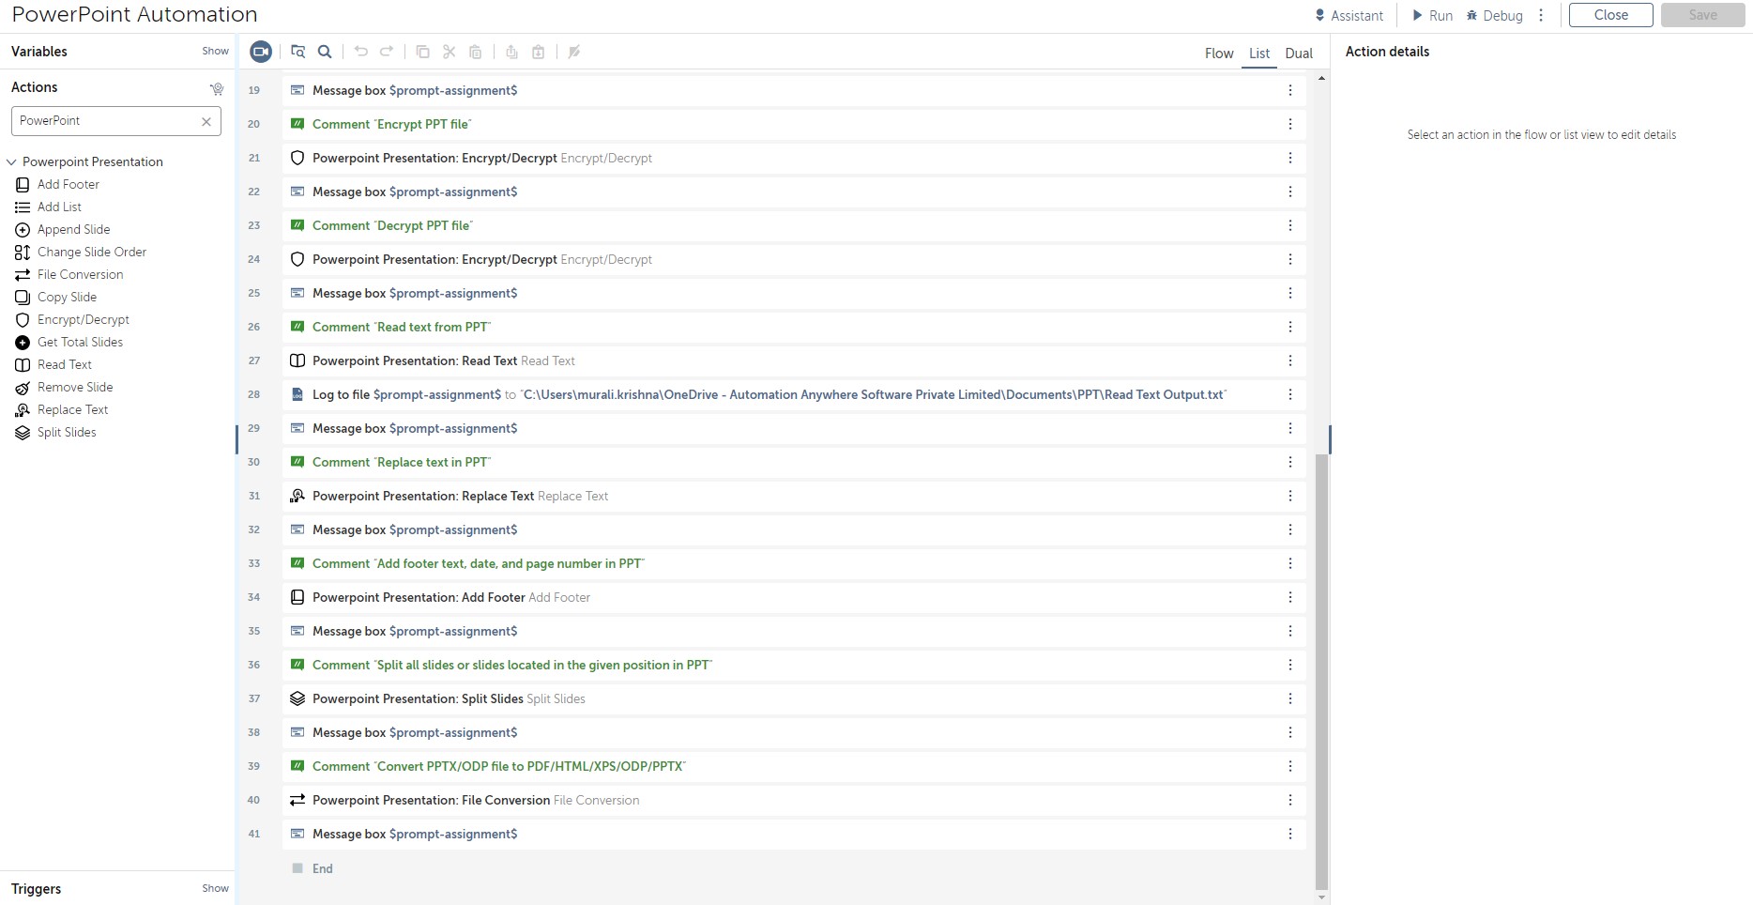This screenshot has width=1753, height=905.
Task: Click the vertical scrollbar thumb of action list
Action: click(1321, 671)
